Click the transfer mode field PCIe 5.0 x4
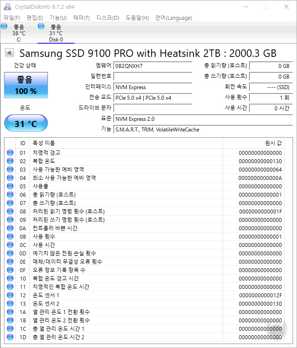 click(153, 97)
